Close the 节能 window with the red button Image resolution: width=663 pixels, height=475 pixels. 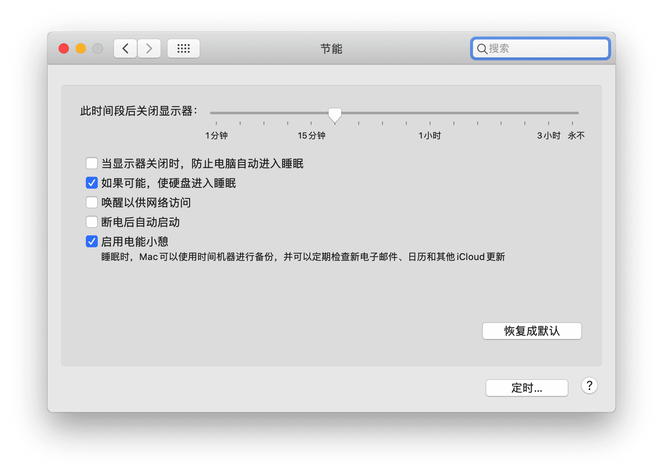click(x=64, y=48)
